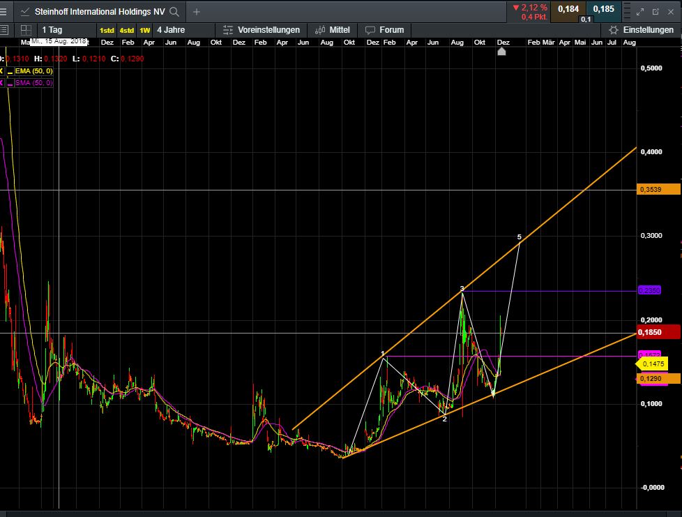Click the 2,12 % price change display

(x=530, y=8)
